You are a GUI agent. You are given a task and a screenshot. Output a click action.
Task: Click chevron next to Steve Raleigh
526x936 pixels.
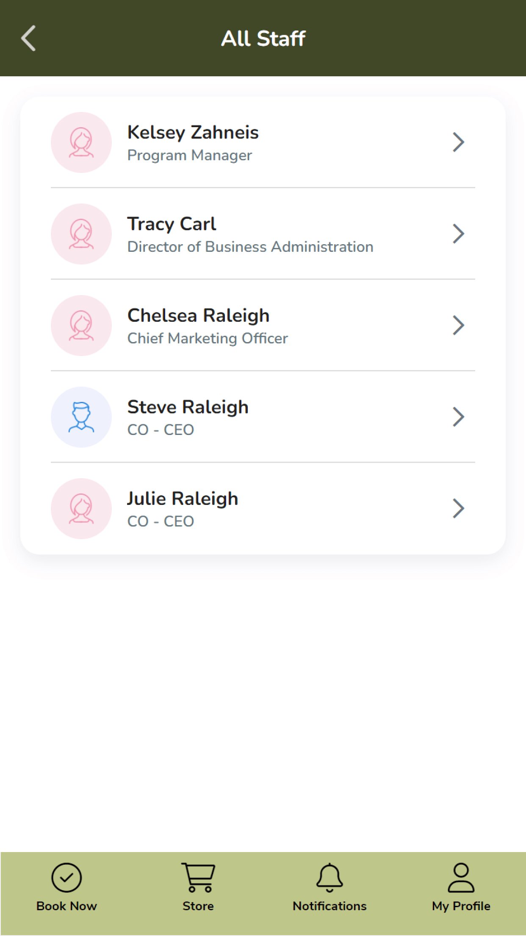458,417
